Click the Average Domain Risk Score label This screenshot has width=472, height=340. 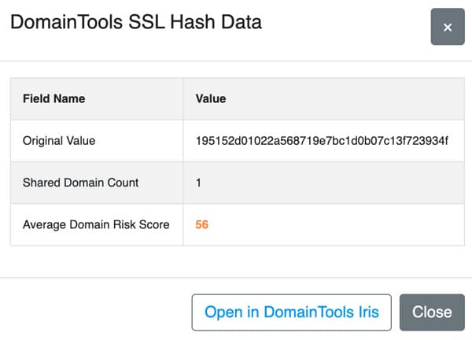click(96, 224)
